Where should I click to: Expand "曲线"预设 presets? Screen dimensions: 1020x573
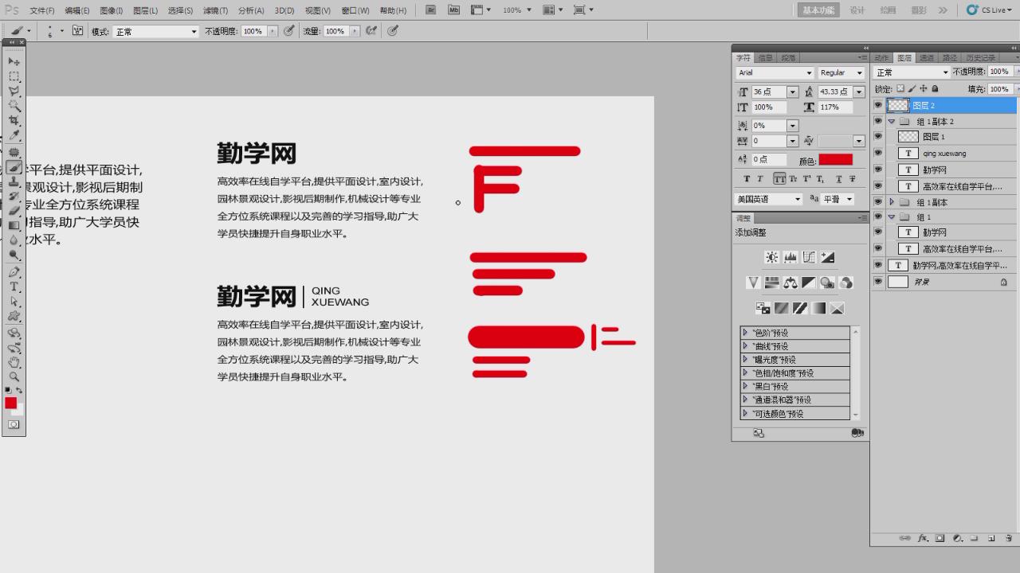point(745,346)
